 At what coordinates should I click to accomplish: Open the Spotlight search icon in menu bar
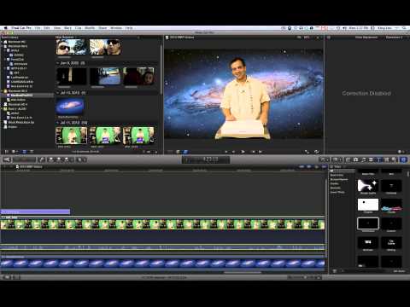pyautogui.click(x=404, y=28)
